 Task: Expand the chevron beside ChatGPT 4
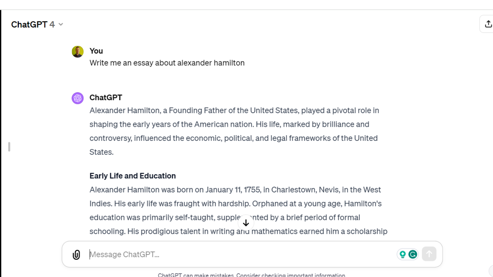click(61, 24)
